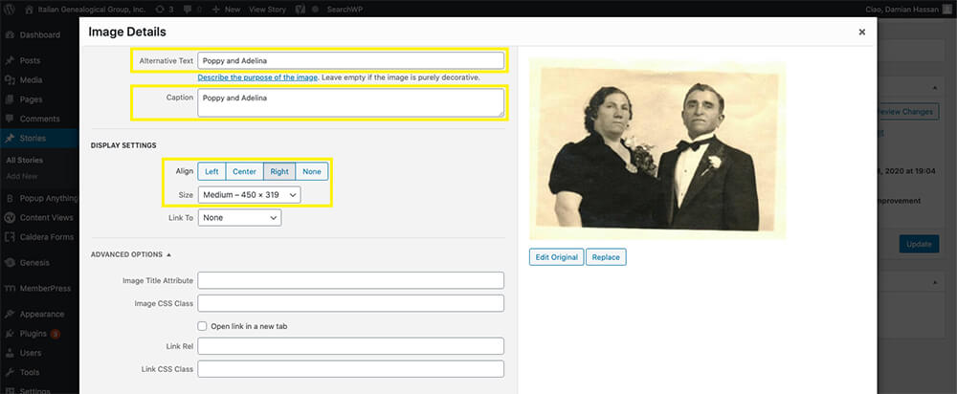The width and height of the screenshot is (957, 394).
Task: Open the Size dropdown showing Medium 450 × 319
Action: 249,194
